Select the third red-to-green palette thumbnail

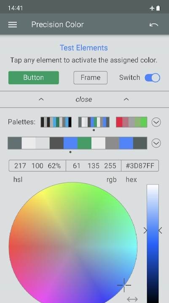pos(131,122)
